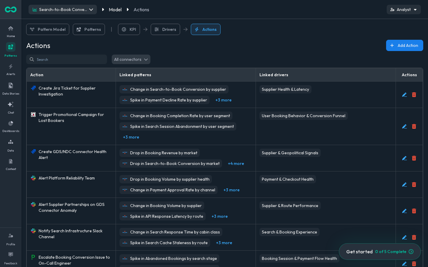Select the Actions step tab
428x267 pixels.
206,29
